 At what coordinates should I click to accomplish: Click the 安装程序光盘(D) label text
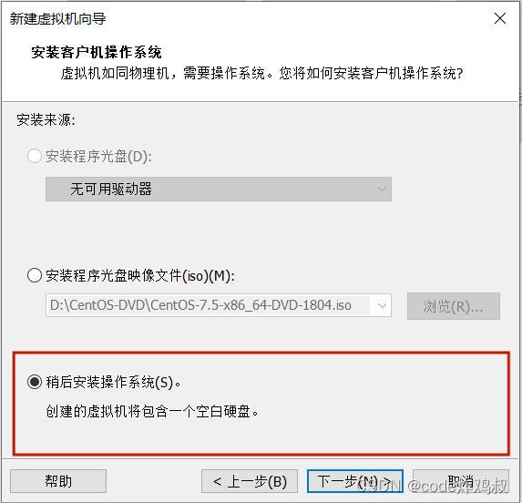pos(99,156)
